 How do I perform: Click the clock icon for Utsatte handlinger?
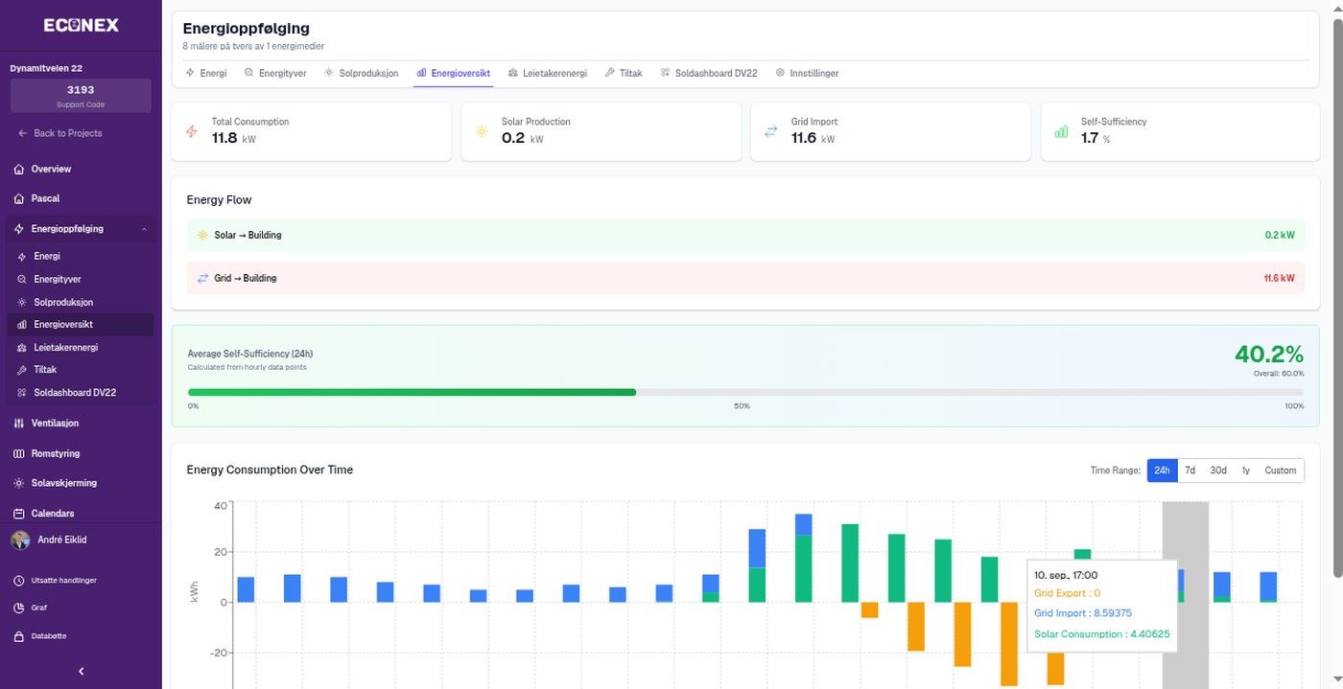(19, 580)
